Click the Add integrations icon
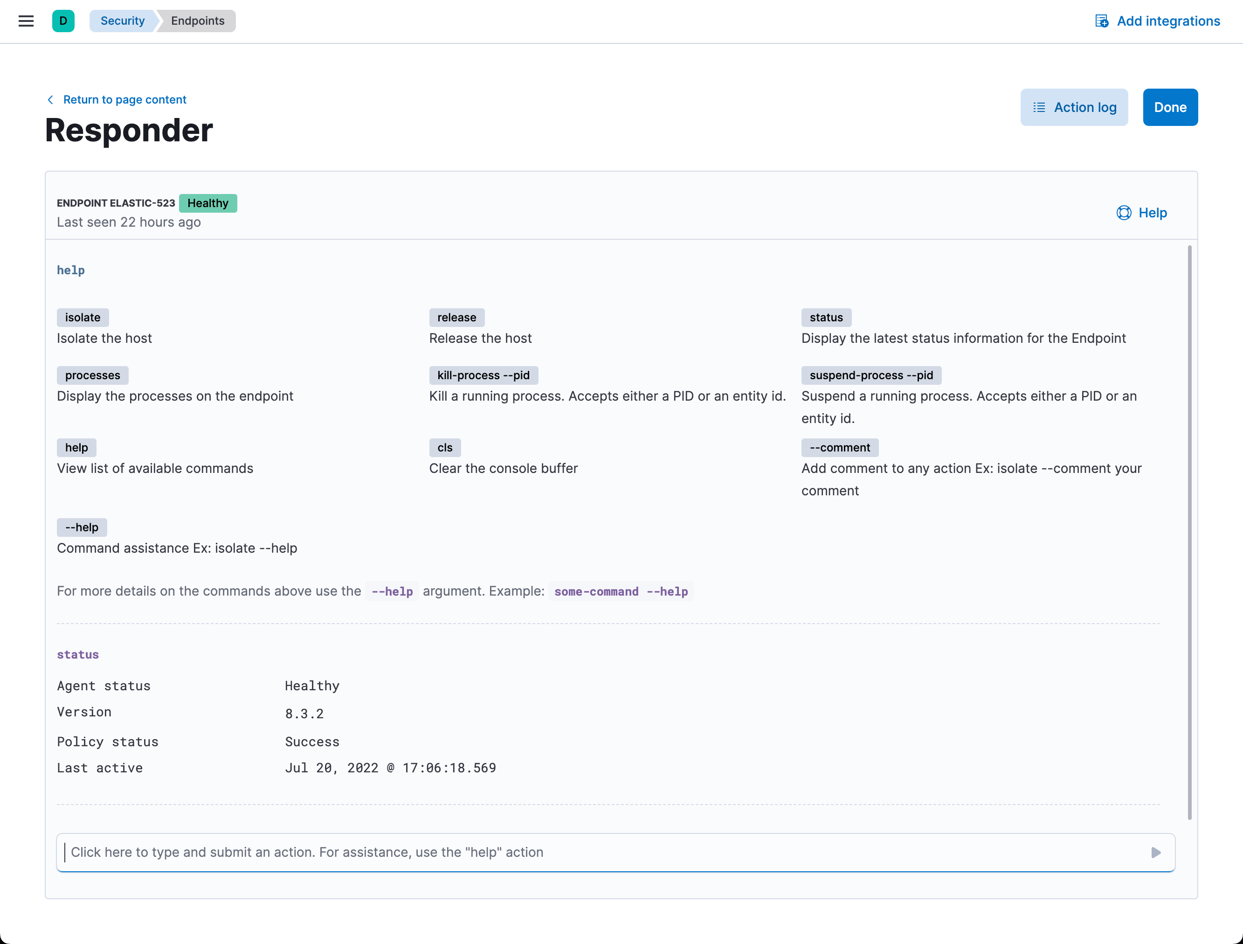 pyautogui.click(x=1101, y=21)
